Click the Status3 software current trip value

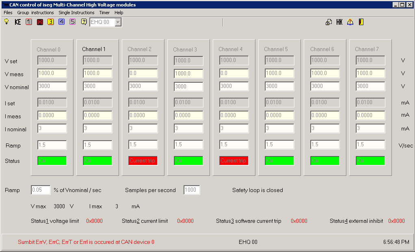click(x=299, y=221)
